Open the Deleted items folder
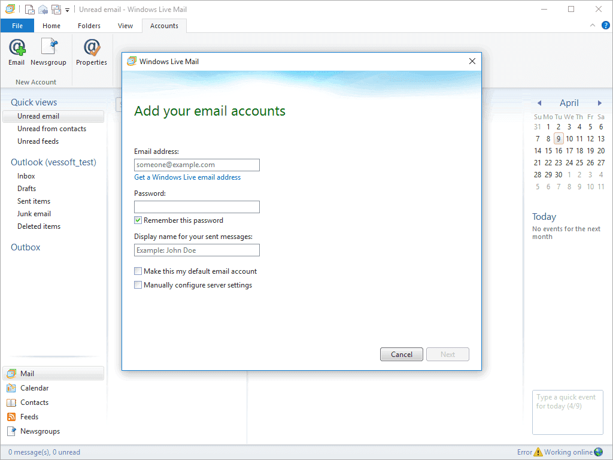This screenshot has height=460, width=613. [39, 226]
